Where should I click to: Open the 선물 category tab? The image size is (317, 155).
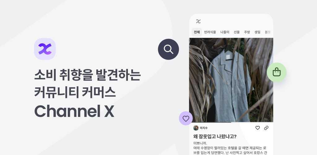[237, 32]
